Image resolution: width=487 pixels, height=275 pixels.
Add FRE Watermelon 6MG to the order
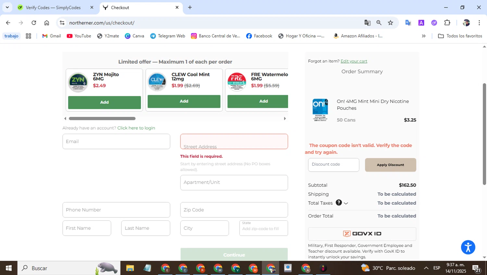point(258,101)
